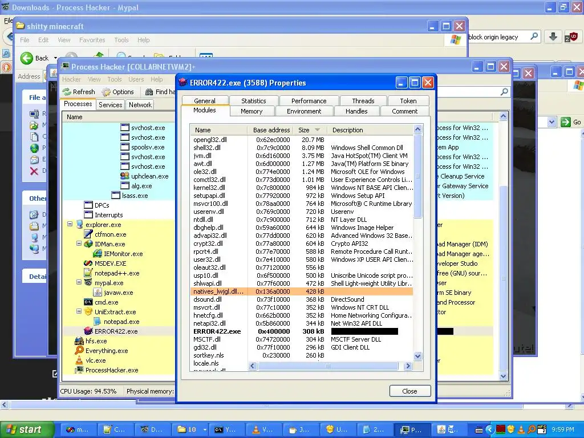The image size is (584, 438).
Task: Collapse the IDMan.exe tree node
Action: (79, 244)
